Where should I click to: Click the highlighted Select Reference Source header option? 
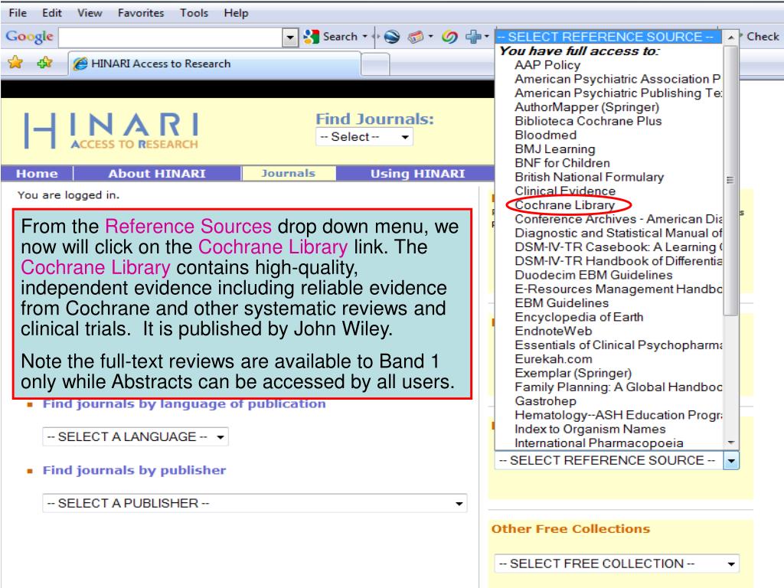609,37
